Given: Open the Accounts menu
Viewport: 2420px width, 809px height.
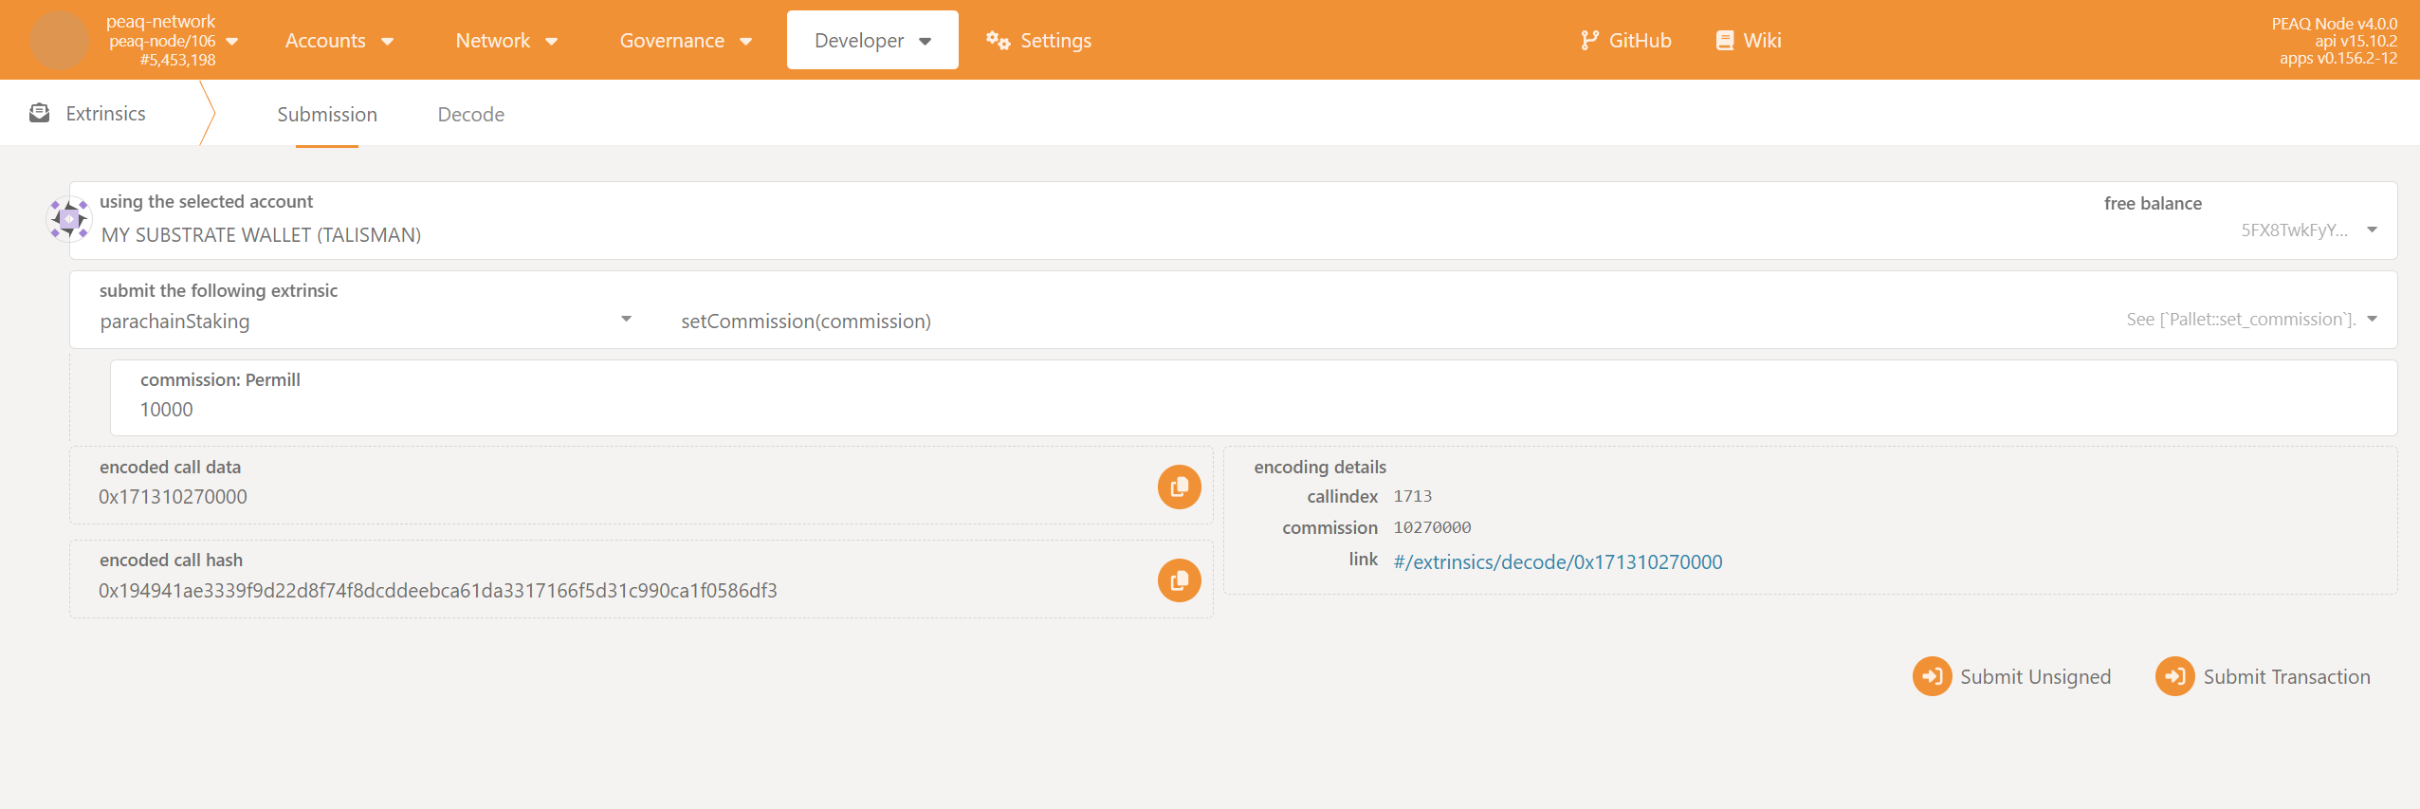Looking at the screenshot, I should 339,40.
